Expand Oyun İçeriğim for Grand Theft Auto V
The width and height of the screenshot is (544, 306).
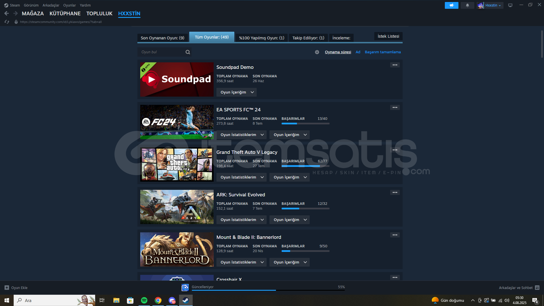click(x=290, y=177)
